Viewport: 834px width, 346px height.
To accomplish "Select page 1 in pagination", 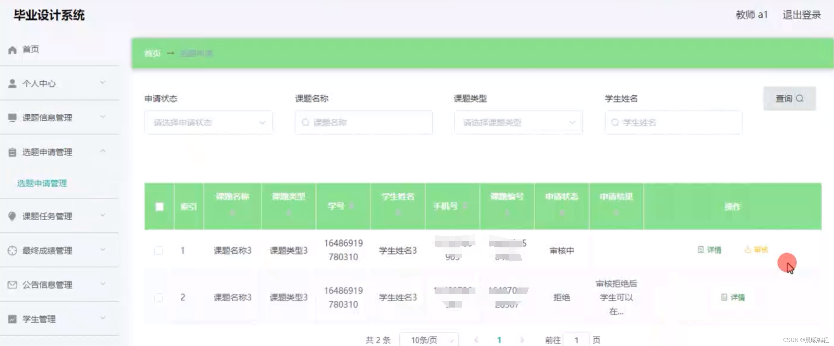I will 499,340.
